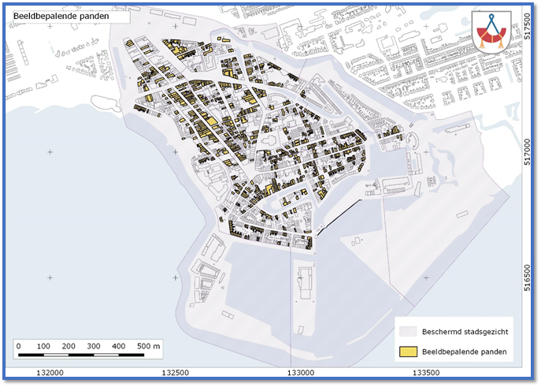Click the x-coordinate label 133500
Screen dimensions: 541x387
[x=426, y=373]
